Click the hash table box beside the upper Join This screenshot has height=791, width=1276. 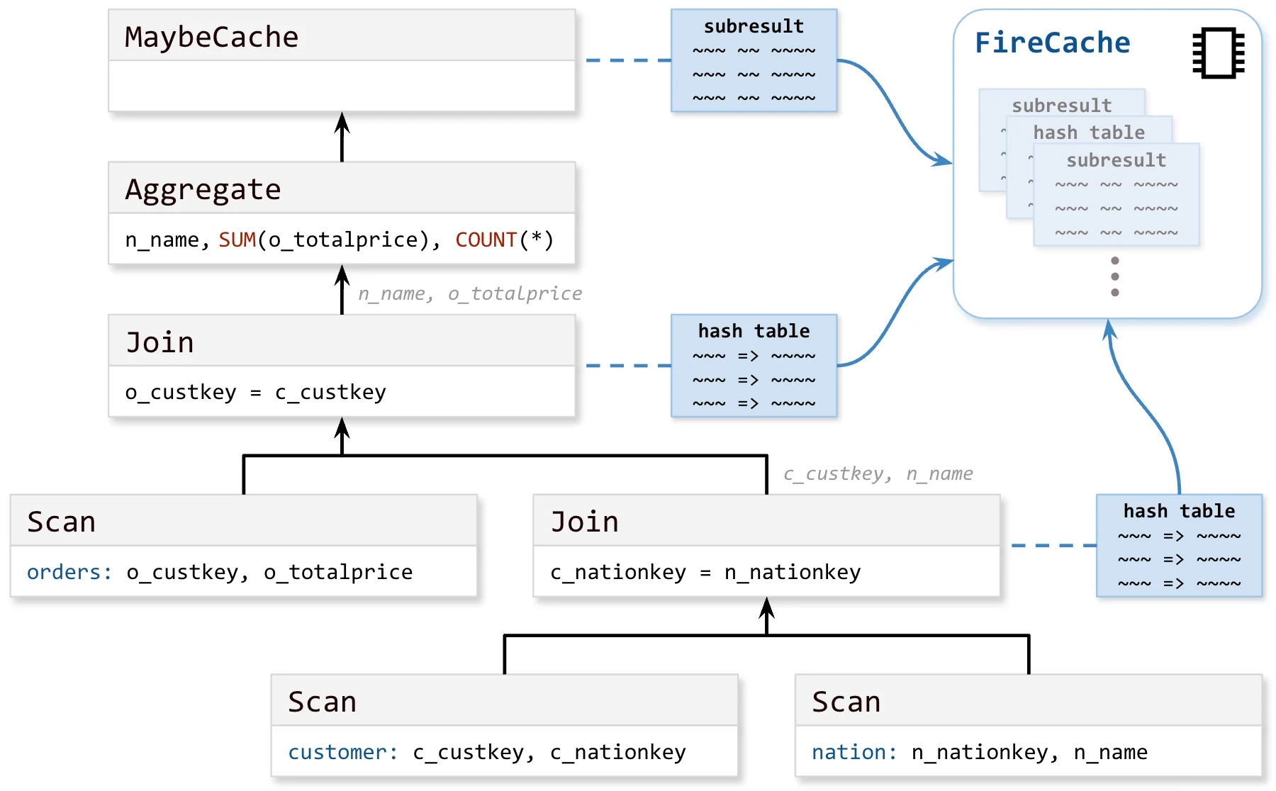point(754,366)
